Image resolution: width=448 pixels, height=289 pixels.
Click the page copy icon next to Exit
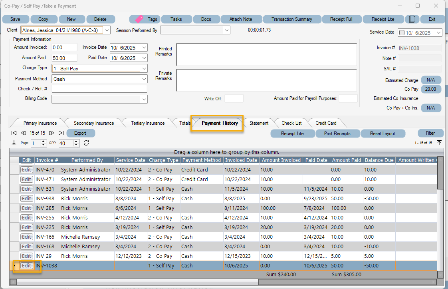(x=412, y=19)
